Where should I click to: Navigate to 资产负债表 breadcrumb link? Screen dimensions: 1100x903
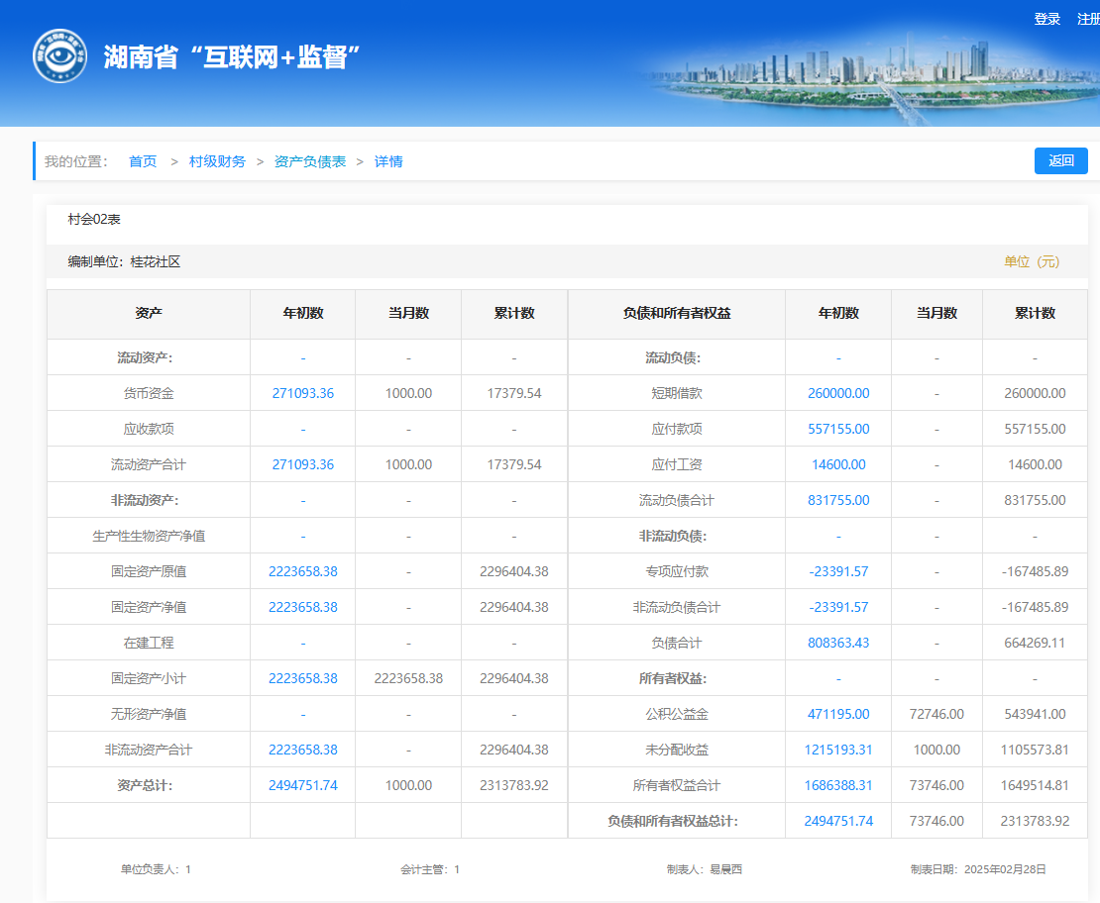(x=310, y=161)
